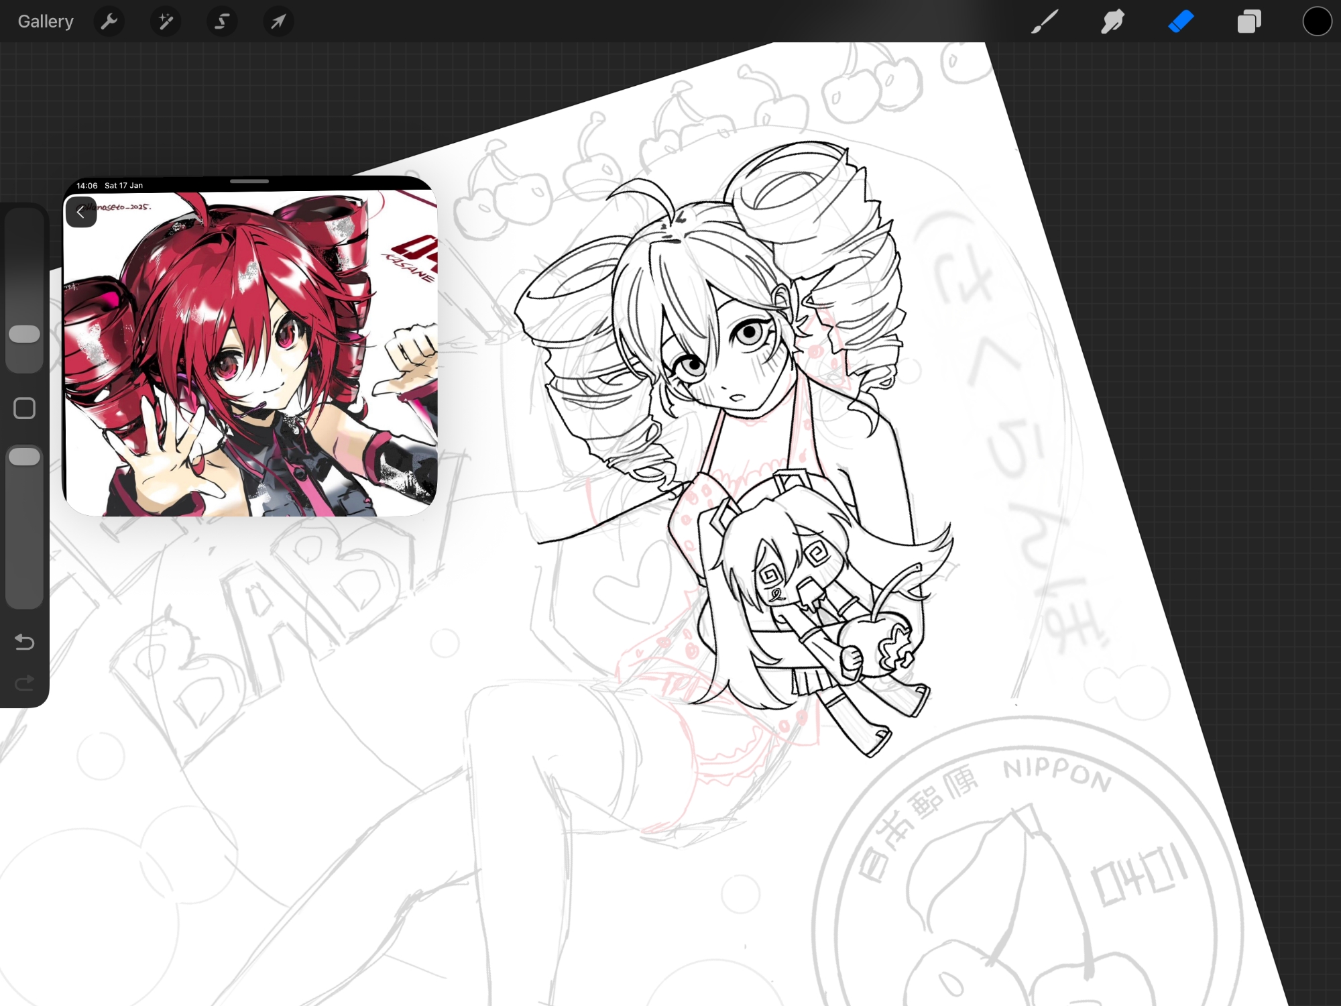This screenshot has height=1006, width=1341.
Task: Tap the active blue Eraser tool
Action: pos(1181,22)
